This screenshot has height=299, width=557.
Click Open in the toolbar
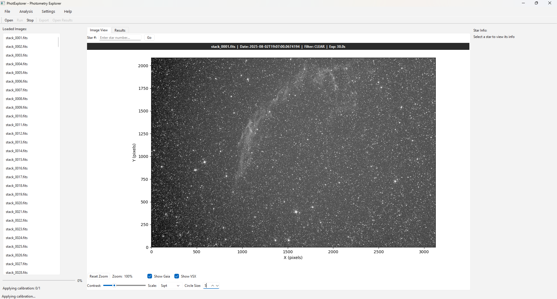coord(9,20)
